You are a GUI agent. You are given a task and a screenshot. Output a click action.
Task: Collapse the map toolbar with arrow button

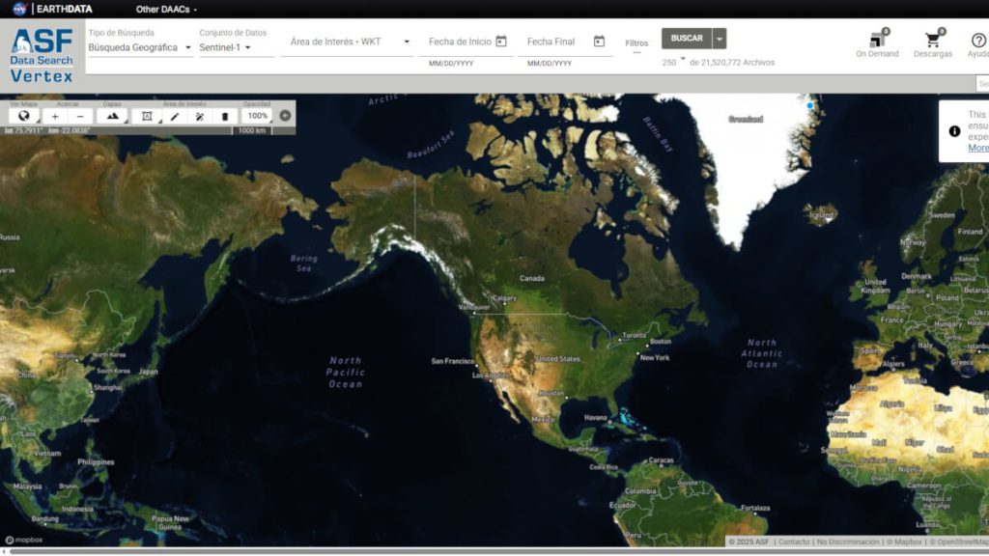[x=285, y=116]
